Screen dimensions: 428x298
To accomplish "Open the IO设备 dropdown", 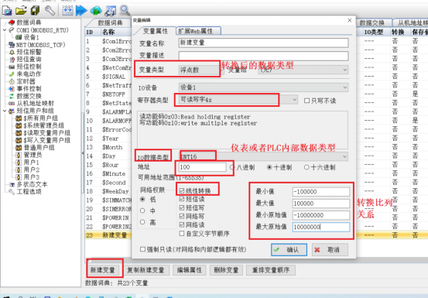I will click(263, 87).
